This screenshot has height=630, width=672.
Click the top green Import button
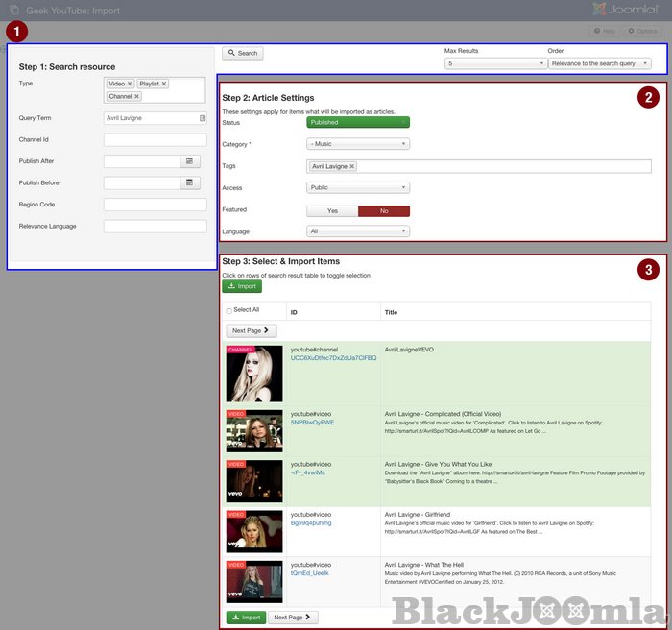pos(241,286)
